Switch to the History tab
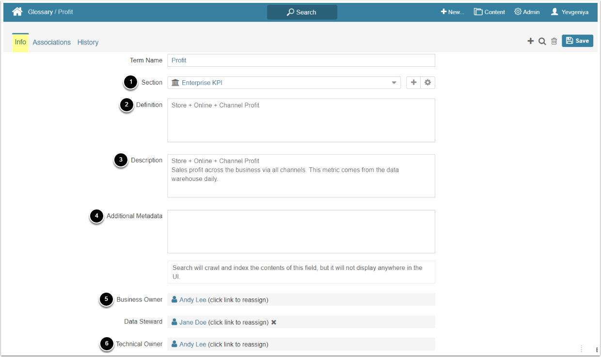 pyautogui.click(x=88, y=43)
